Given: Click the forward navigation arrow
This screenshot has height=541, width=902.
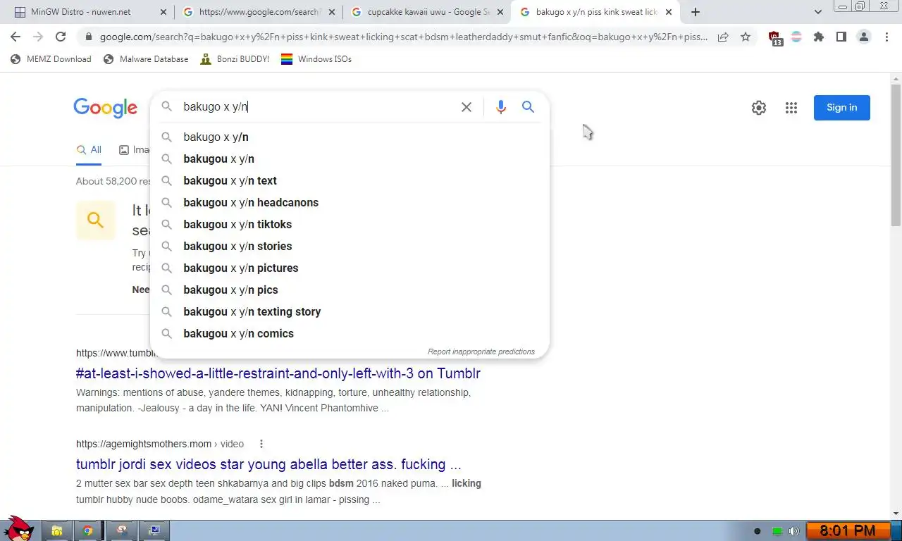Looking at the screenshot, I should tap(38, 37).
